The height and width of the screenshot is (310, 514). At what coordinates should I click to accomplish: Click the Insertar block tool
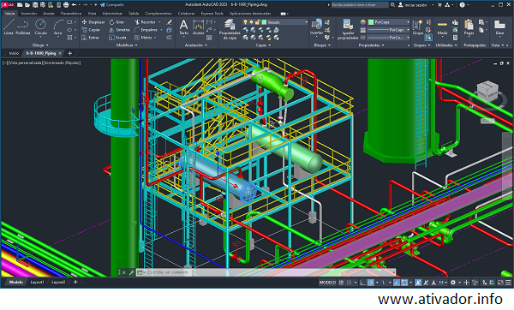[316, 27]
